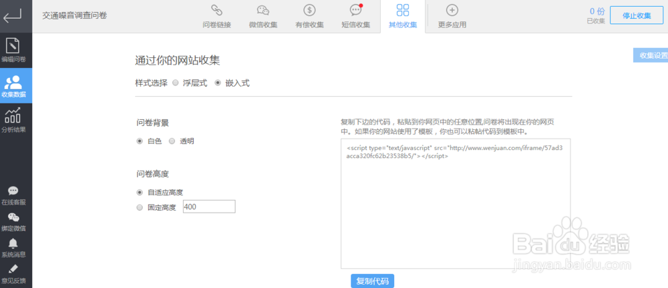The width and height of the screenshot is (668, 288).
Task: Click the 有偿收集 dollar icon
Action: pyautogui.click(x=309, y=10)
